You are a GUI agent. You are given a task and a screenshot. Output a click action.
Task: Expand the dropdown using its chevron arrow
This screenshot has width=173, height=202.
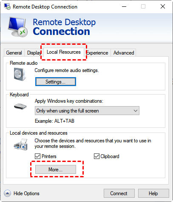point(136,111)
